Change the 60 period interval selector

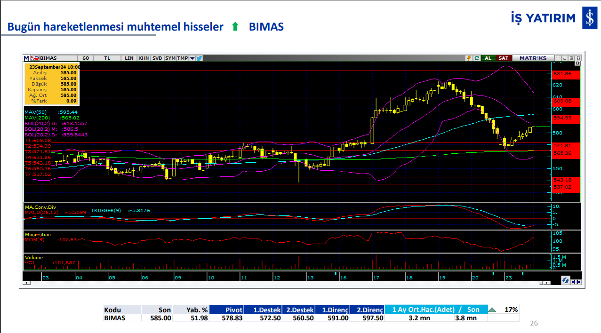[86, 58]
